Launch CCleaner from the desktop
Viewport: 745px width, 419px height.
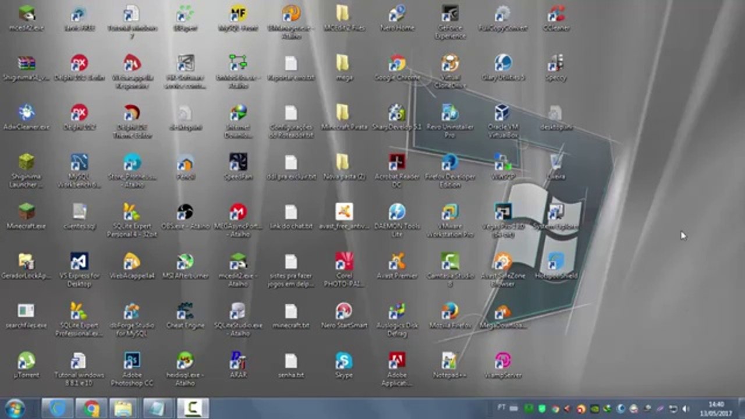[x=556, y=18]
